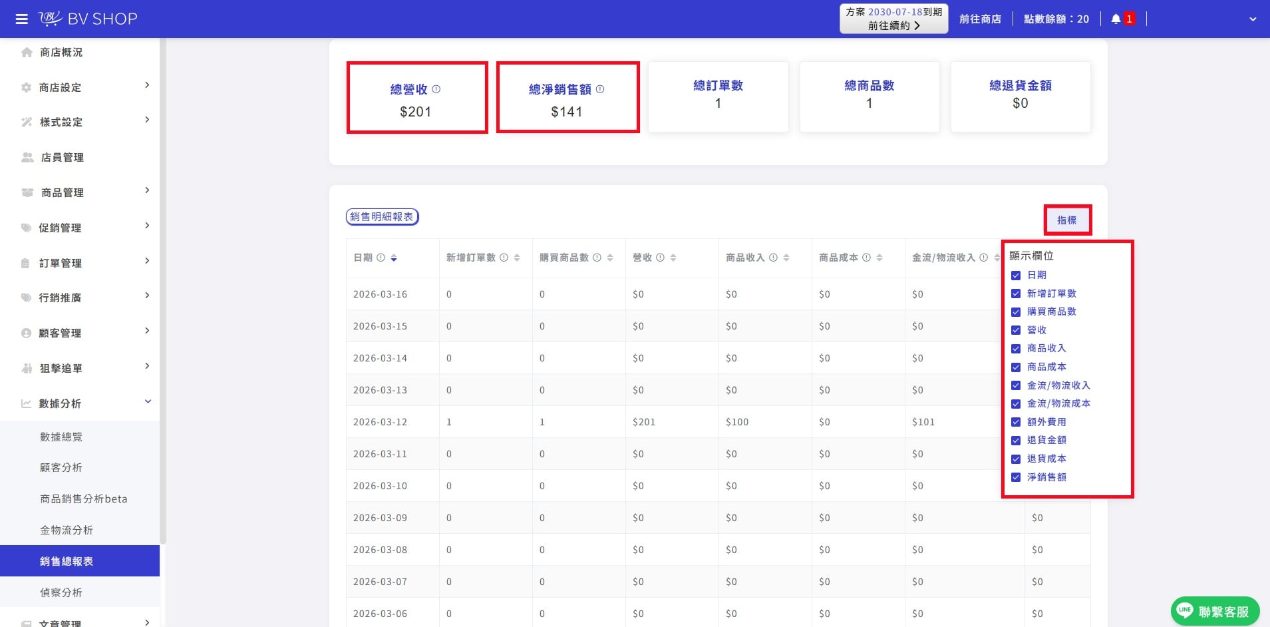Sort by 新增訂單數 column arrows
Image resolution: width=1270 pixels, height=627 pixels.
[517, 258]
